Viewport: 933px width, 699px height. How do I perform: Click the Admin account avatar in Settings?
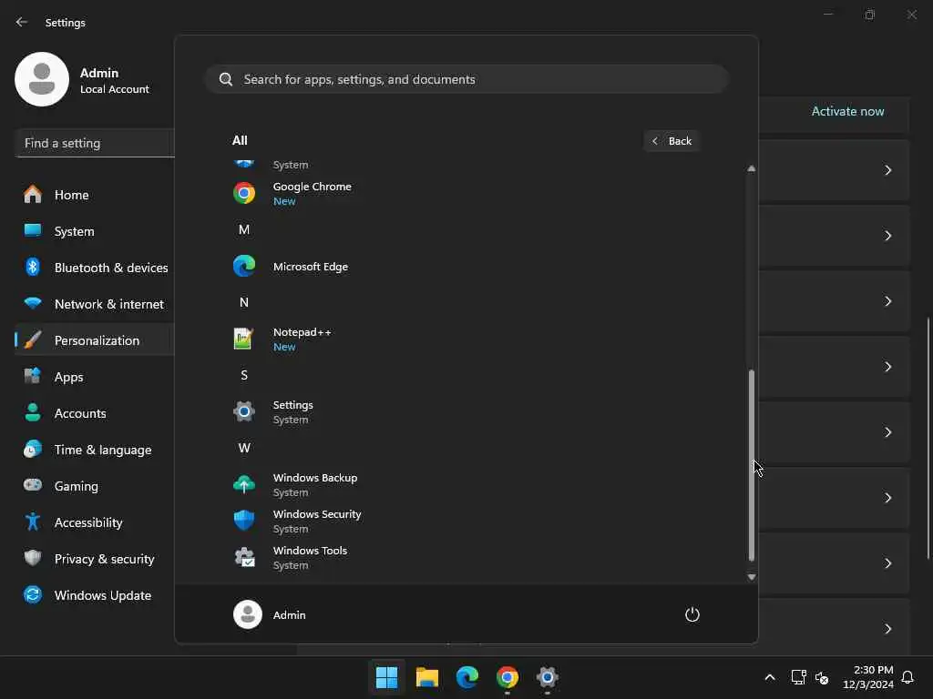(x=42, y=79)
